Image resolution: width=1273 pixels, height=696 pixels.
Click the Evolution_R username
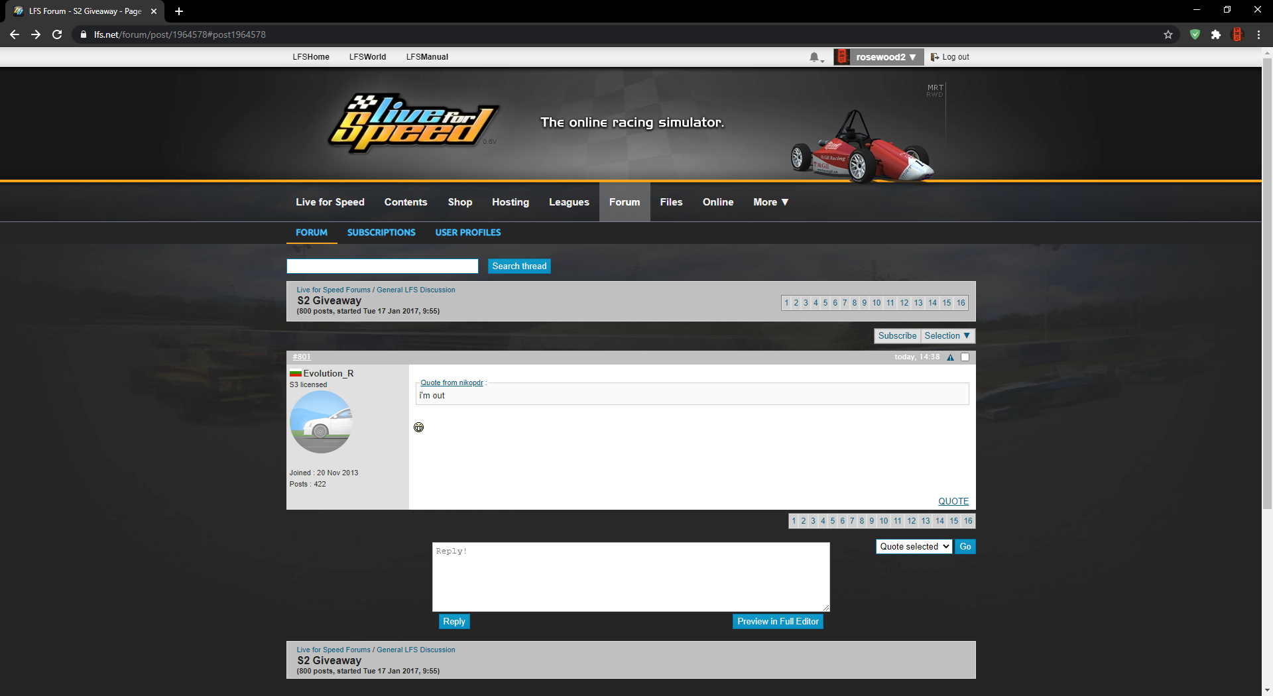pos(328,374)
